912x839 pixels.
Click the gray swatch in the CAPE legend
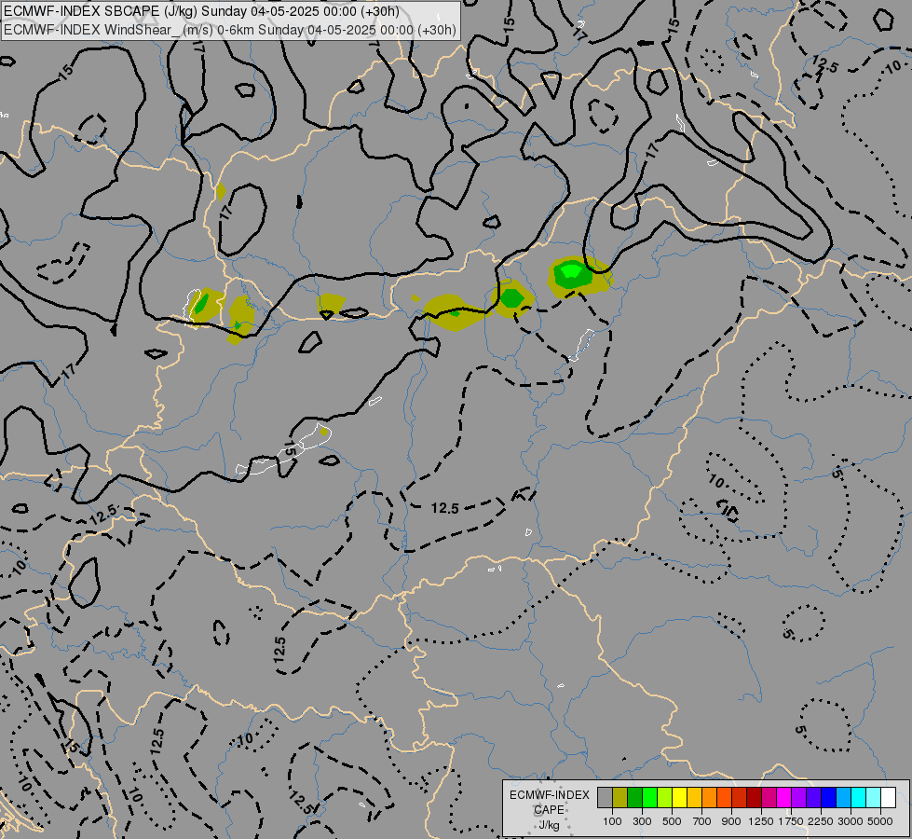tap(605, 798)
